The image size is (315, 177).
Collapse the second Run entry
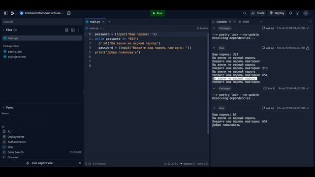tap(214, 108)
